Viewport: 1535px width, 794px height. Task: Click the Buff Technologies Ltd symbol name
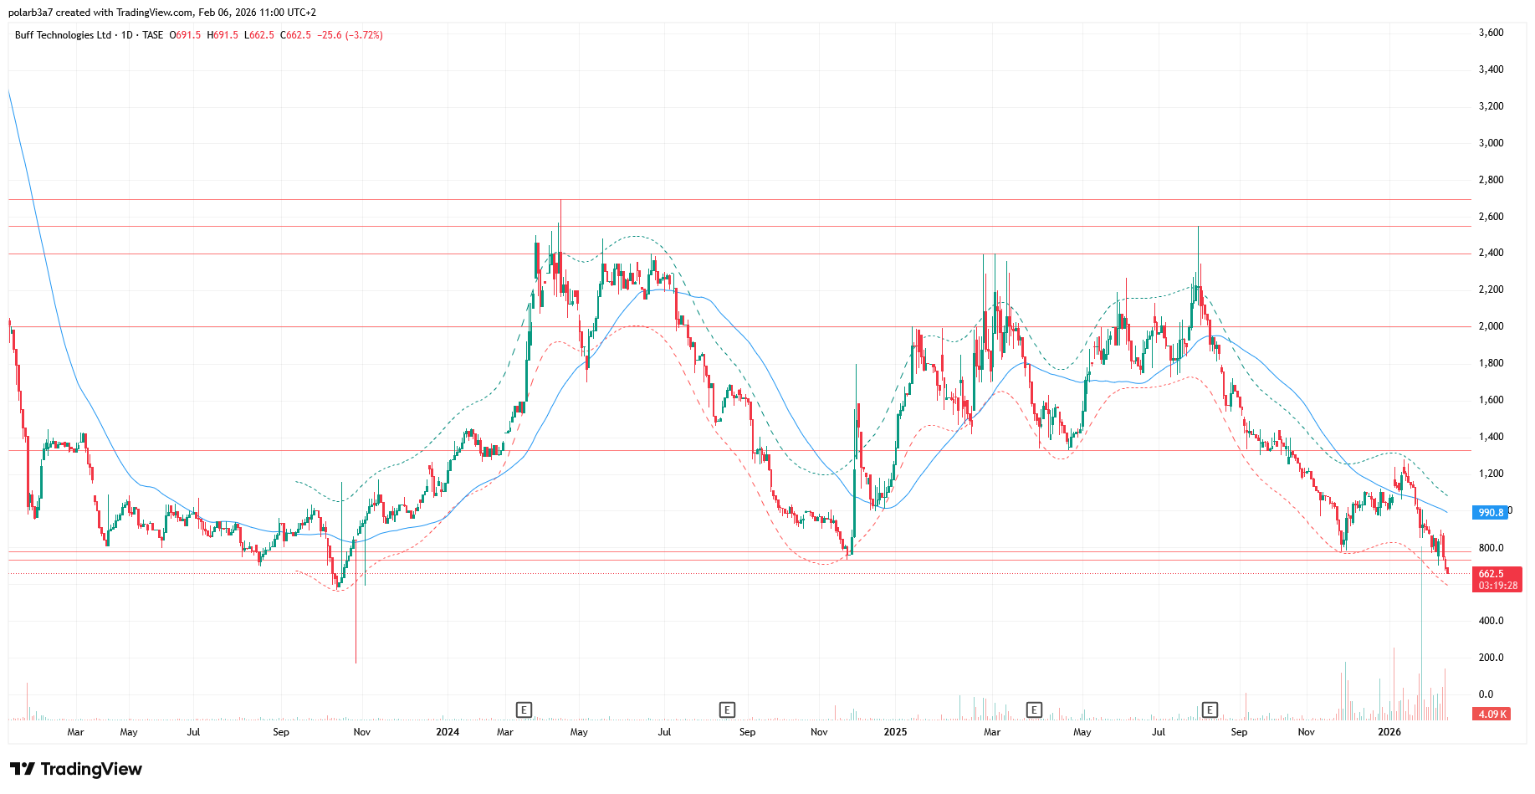[63, 35]
